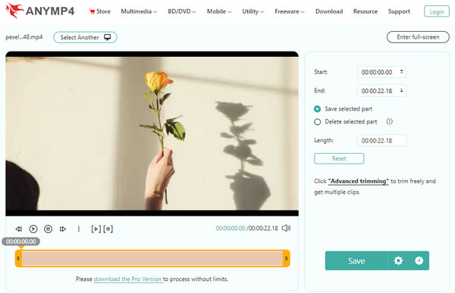455x293 pixels.
Task: Click Select Another to choose a video
Action: pos(85,37)
